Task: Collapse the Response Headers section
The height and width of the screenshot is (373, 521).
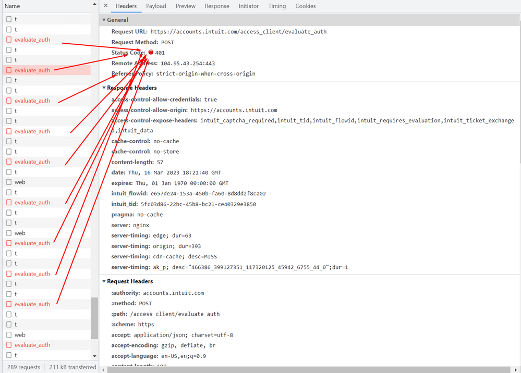Action: click(104, 88)
